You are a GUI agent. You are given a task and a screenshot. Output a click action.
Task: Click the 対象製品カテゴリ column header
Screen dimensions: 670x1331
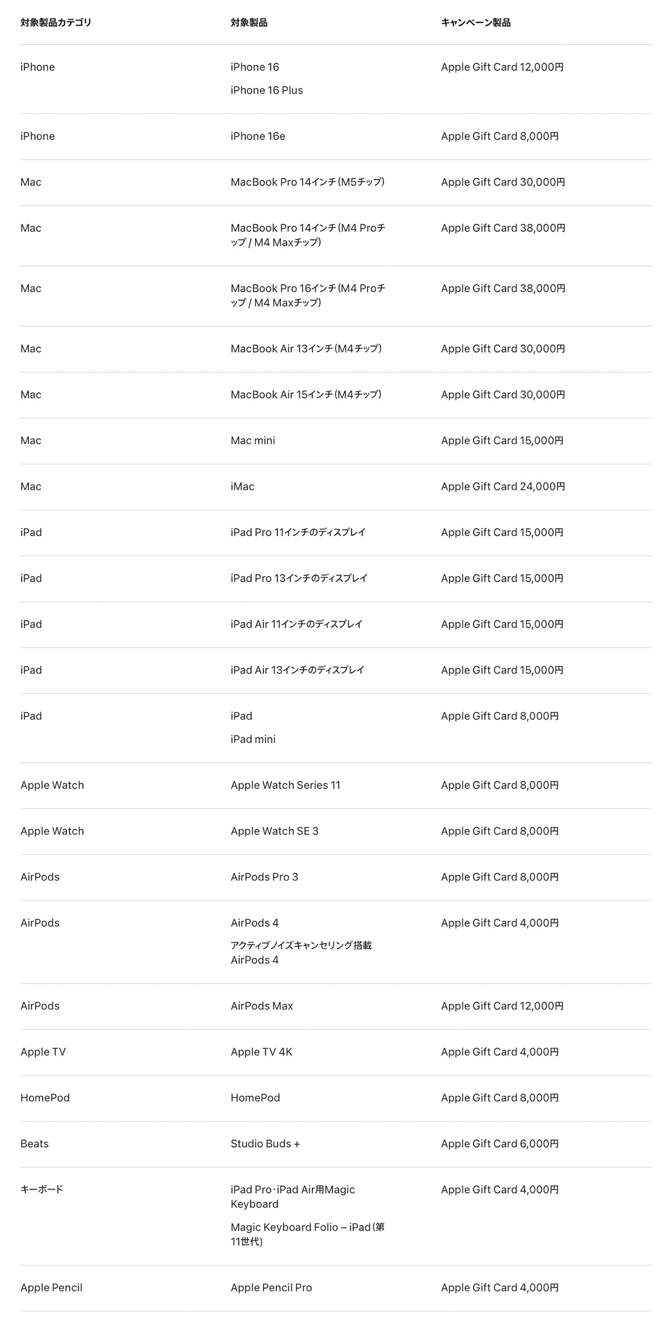pos(56,23)
